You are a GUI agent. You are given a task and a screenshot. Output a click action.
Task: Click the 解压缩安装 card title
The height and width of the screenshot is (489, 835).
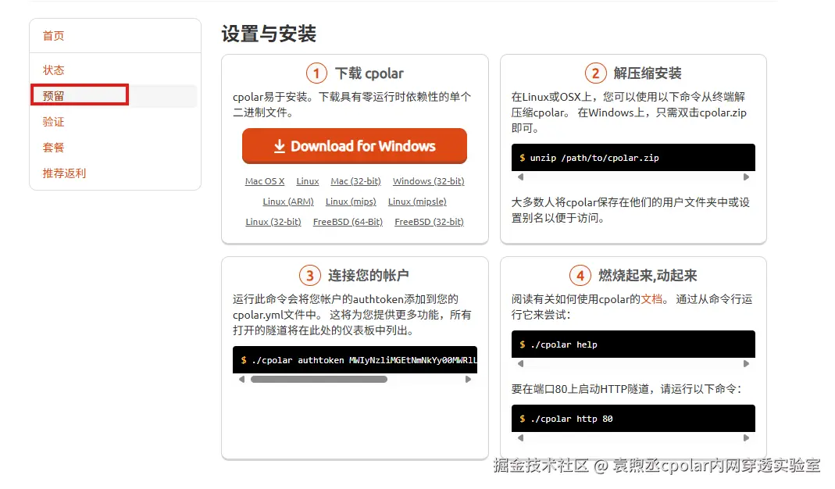pyautogui.click(x=648, y=73)
